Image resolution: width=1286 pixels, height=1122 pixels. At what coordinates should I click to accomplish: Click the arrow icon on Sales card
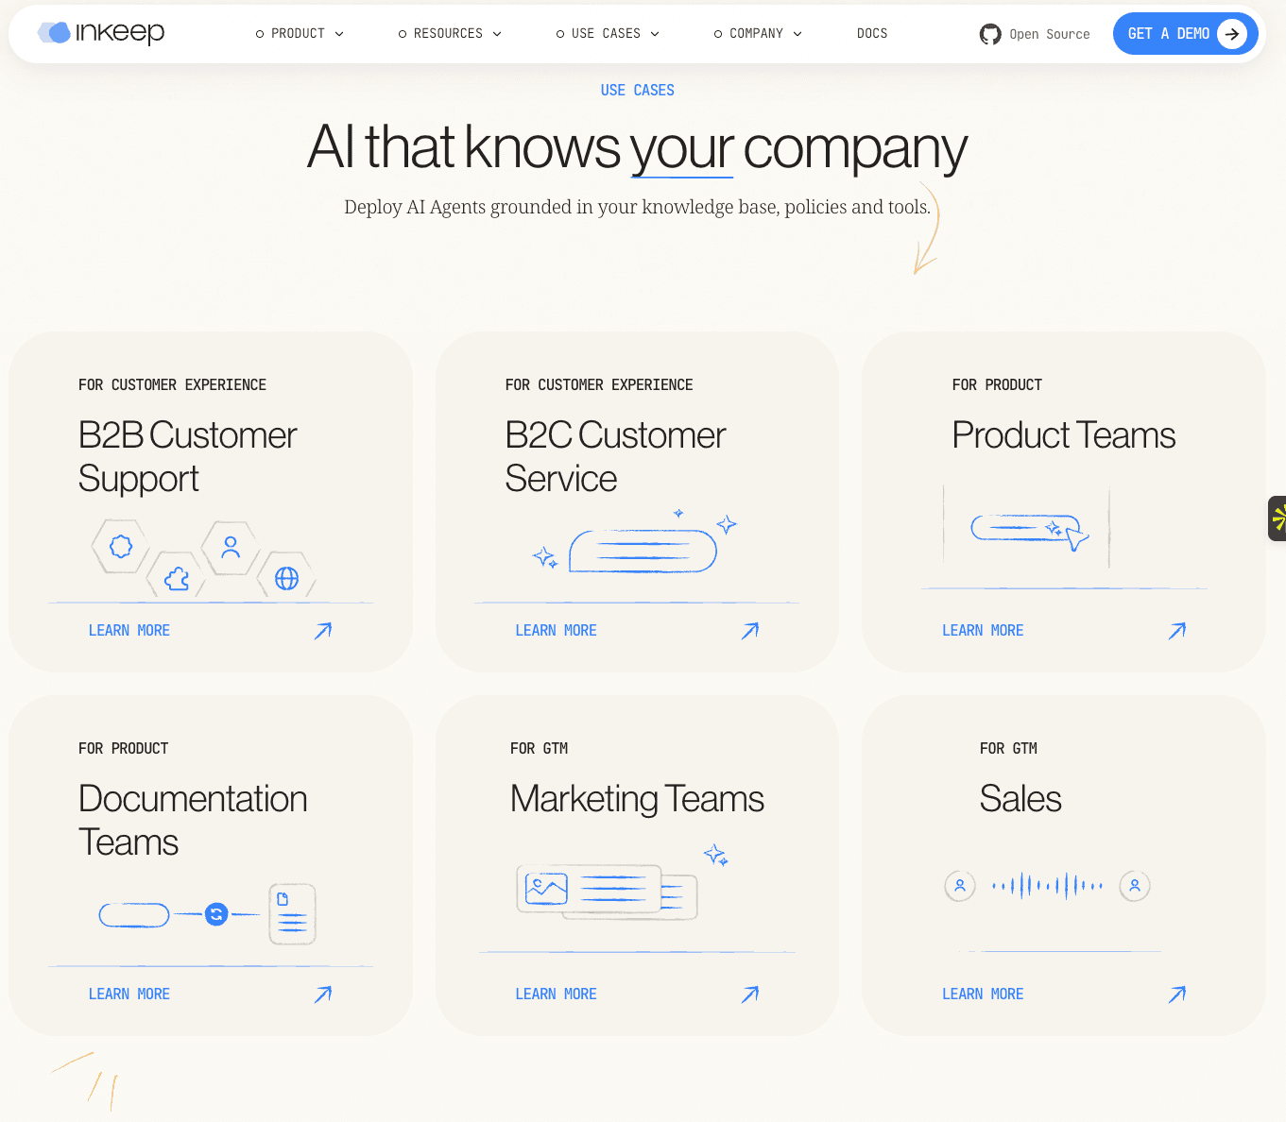(x=1176, y=994)
